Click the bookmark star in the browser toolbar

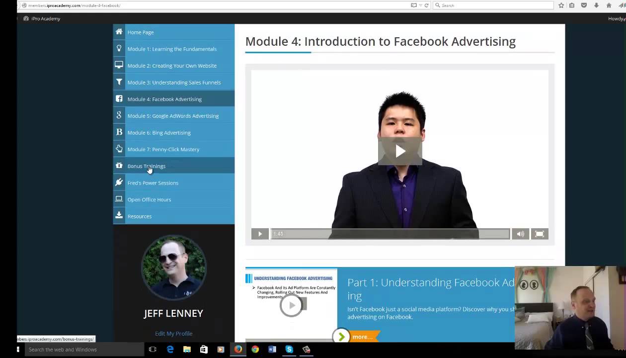click(x=561, y=5)
